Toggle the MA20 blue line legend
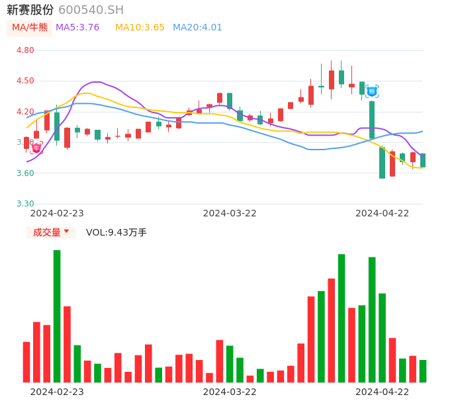Viewport: 454px width, 401px height. pyautogui.click(x=197, y=28)
